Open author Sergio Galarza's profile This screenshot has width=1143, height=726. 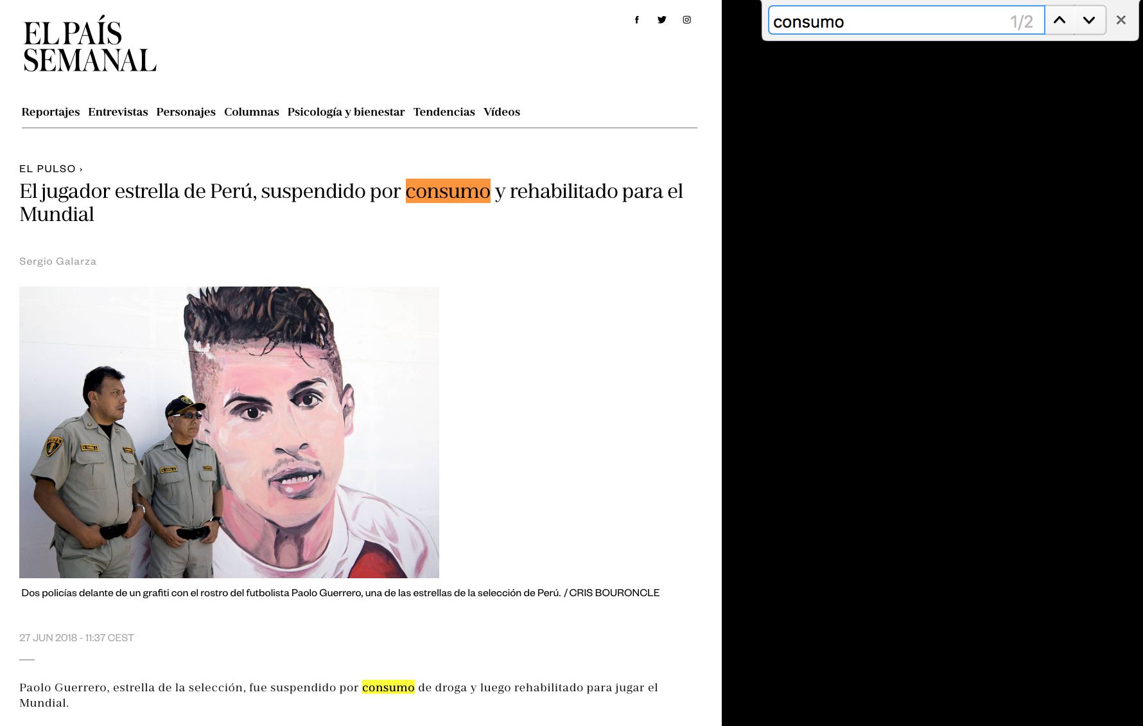(x=58, y=261)
